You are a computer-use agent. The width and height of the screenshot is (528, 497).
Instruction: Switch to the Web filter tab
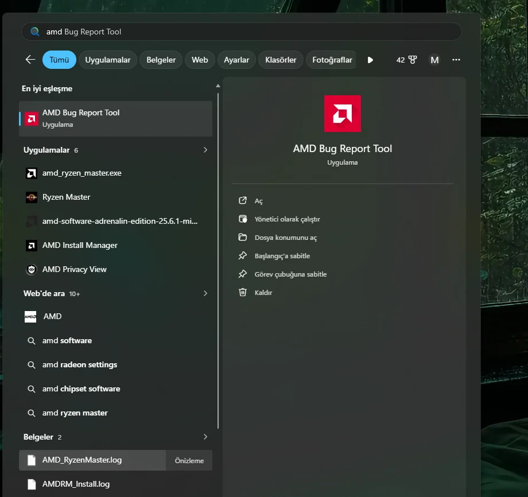pyautogui.click(x=200, y=60)
